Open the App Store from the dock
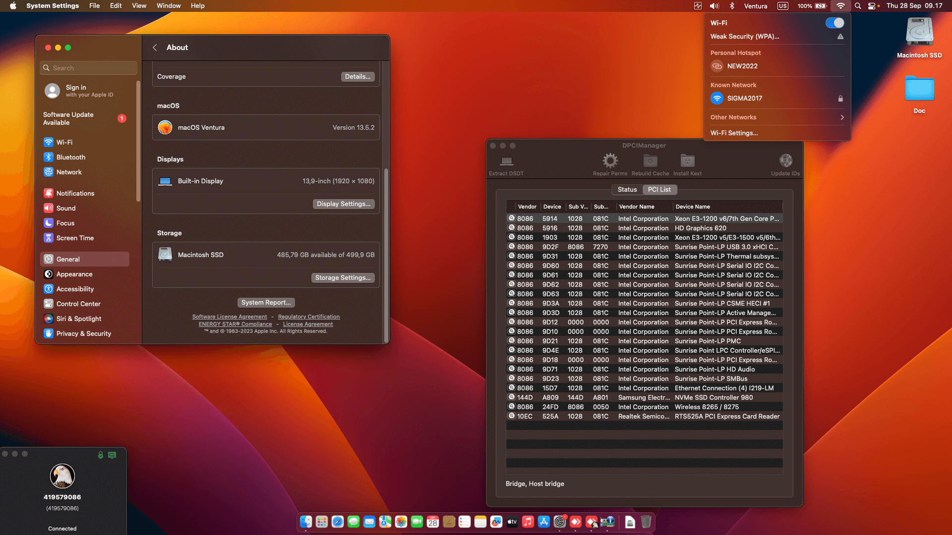Screen dimensions: 952x535 coord(544,522)
